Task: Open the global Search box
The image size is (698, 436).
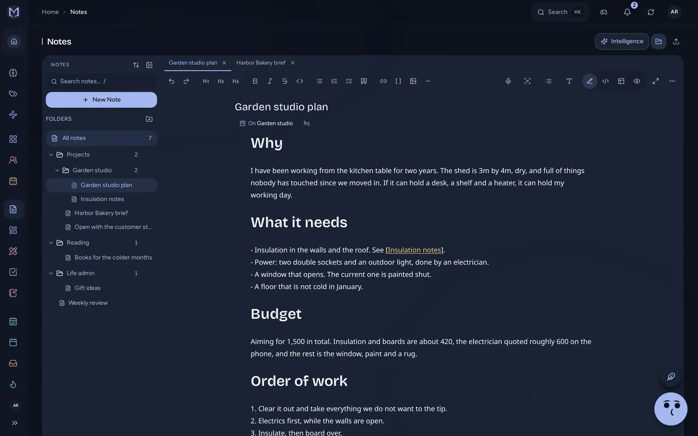Action: tap(560, 12)
